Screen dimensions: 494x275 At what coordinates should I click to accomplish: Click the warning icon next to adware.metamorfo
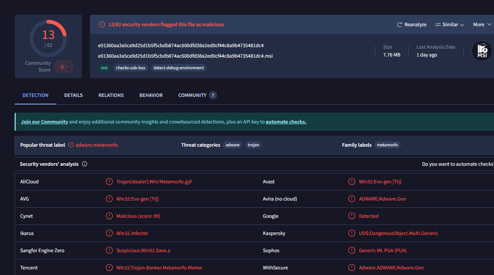pos(71,145)
